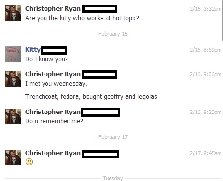Open Christopher Ryan name above 'Do u remember me?'

[53, 112]
